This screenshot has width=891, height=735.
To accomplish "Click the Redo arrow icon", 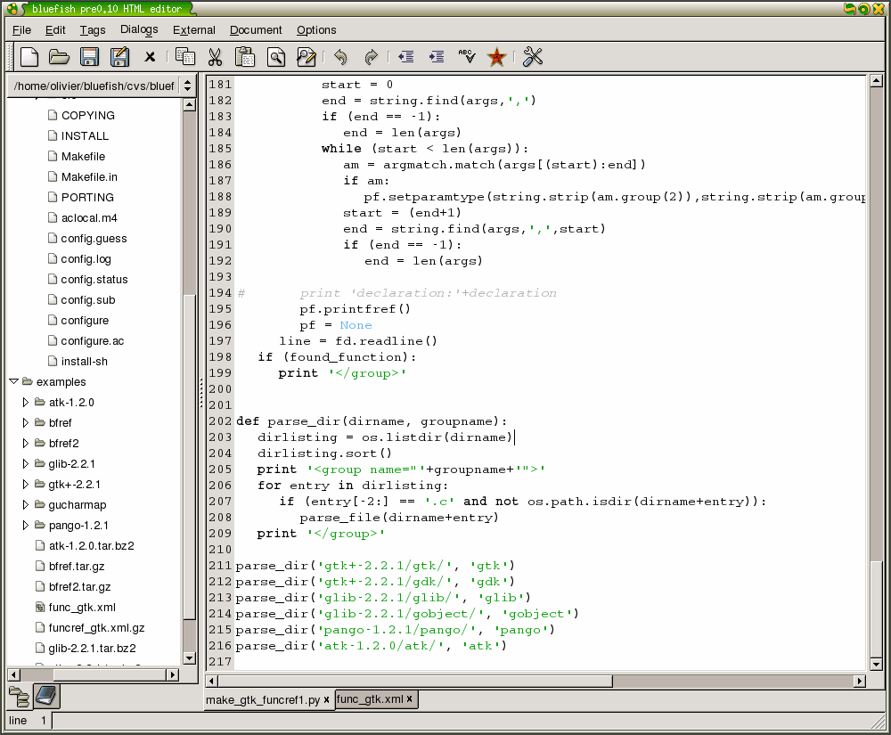I will (371, 57).
